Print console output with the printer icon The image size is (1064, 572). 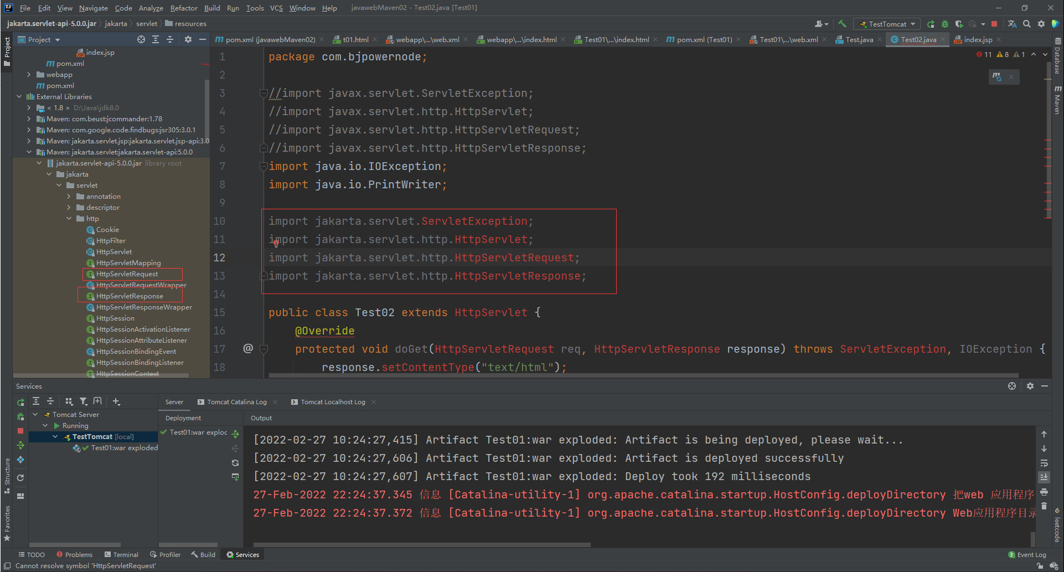coord(1044,492)
